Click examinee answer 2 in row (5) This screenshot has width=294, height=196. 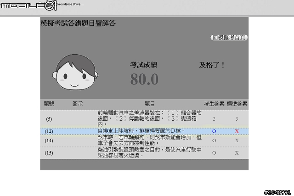[214, 119]
